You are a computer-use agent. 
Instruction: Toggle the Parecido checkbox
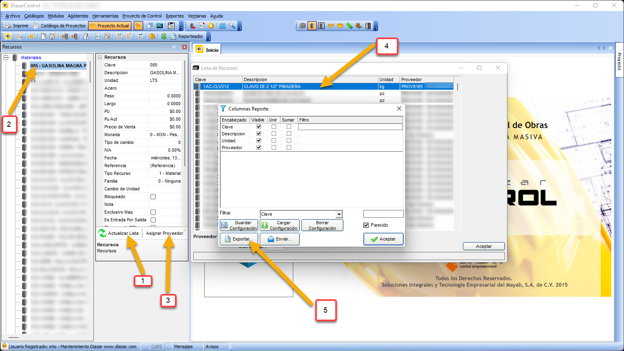pos(366,225)
